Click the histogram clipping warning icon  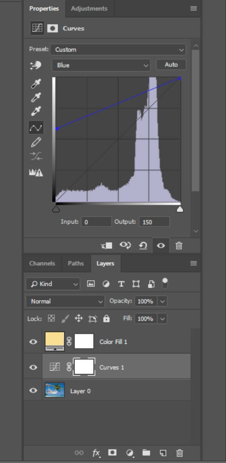[36, 172]
